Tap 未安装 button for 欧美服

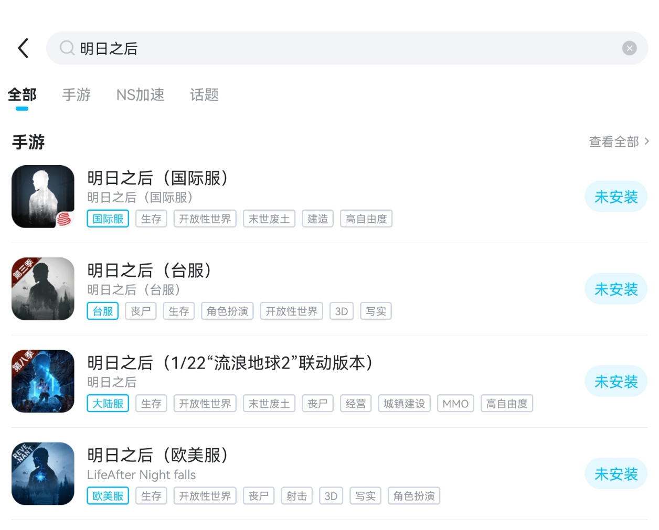(615, 474)
